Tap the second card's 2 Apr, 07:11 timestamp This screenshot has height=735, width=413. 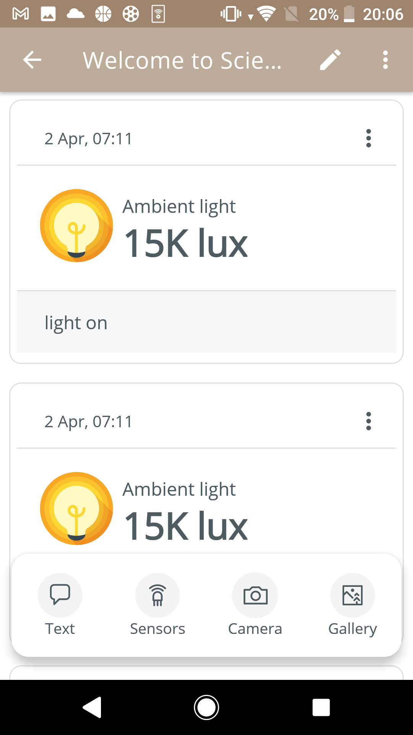pos(88,421)
